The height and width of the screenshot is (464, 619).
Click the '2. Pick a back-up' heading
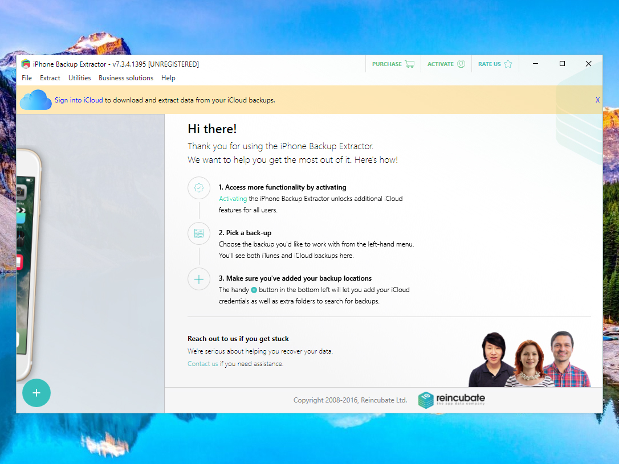click(x=245, y=233)
